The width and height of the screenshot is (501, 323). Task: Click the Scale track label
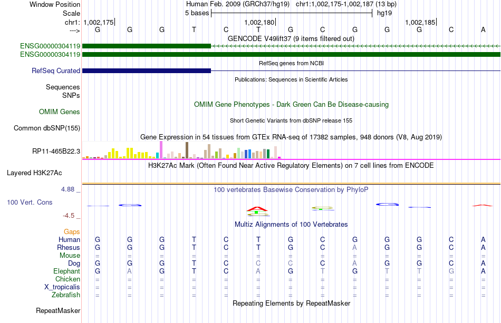coord(71,13)
